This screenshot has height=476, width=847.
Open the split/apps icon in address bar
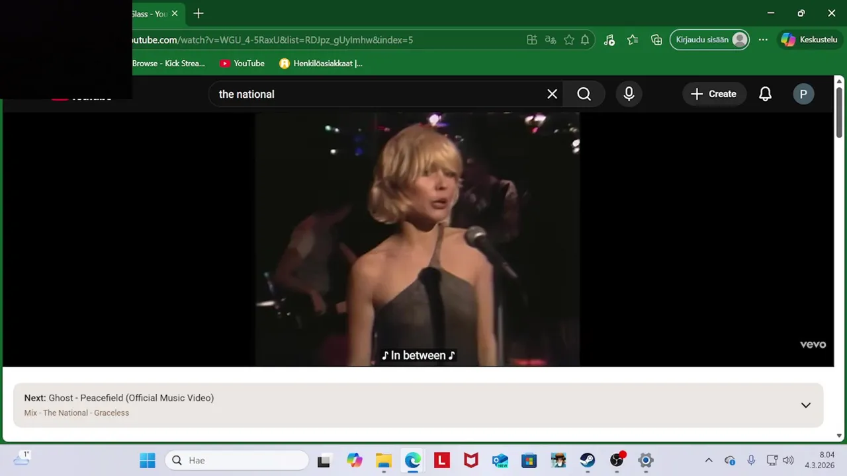[531, 40]
